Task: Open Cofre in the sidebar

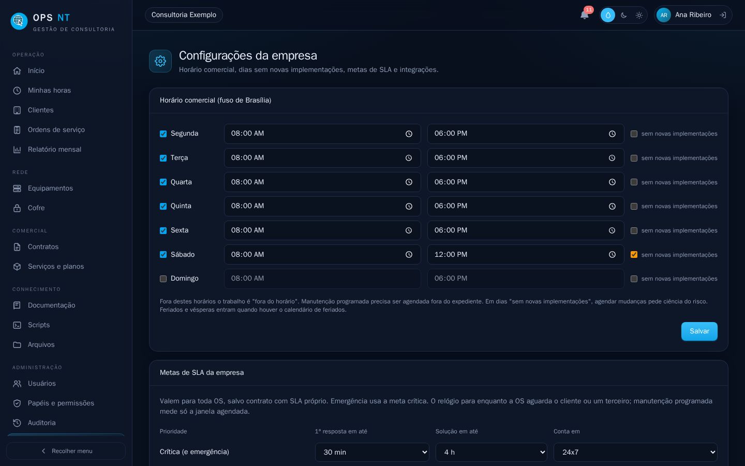Action: tap(66, 208)
